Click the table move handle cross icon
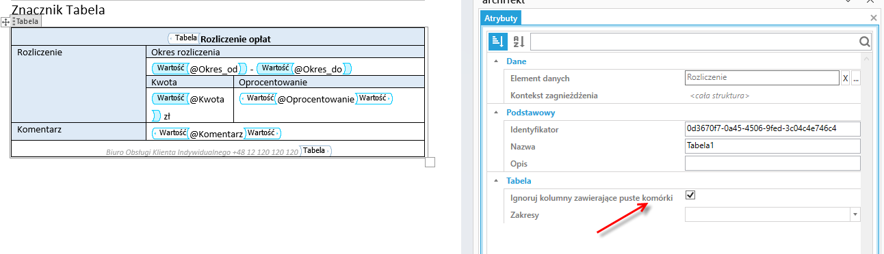Image resolution: width=884 pixels, height=254 pixels. coord(5,22)
